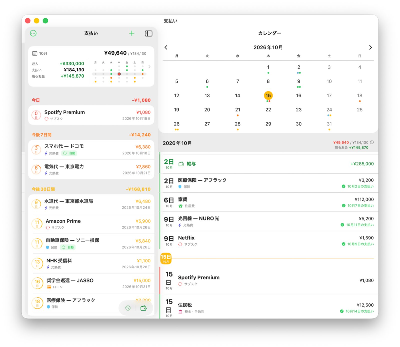Open the 奨学金返還 — JASSO payment
Image resolution: width=400 pixels, height=347 pixels.
[x=91, y=283]
